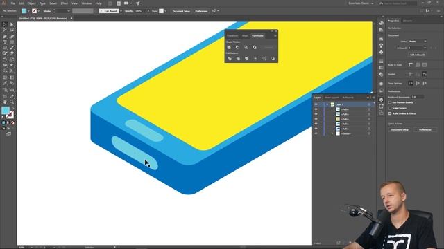The width and height of the screenshot is (444, 249).
Task: Open the File menu
Action: tap(12, 3)
